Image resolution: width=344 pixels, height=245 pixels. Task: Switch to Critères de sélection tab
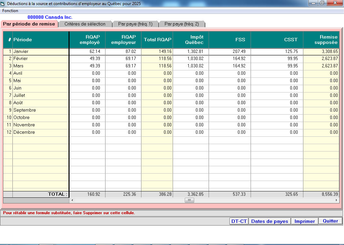point(85,24)
